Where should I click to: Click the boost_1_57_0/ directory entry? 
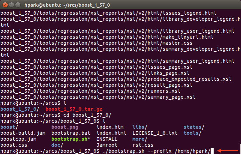pyautogui.click(x=20, y=109)
